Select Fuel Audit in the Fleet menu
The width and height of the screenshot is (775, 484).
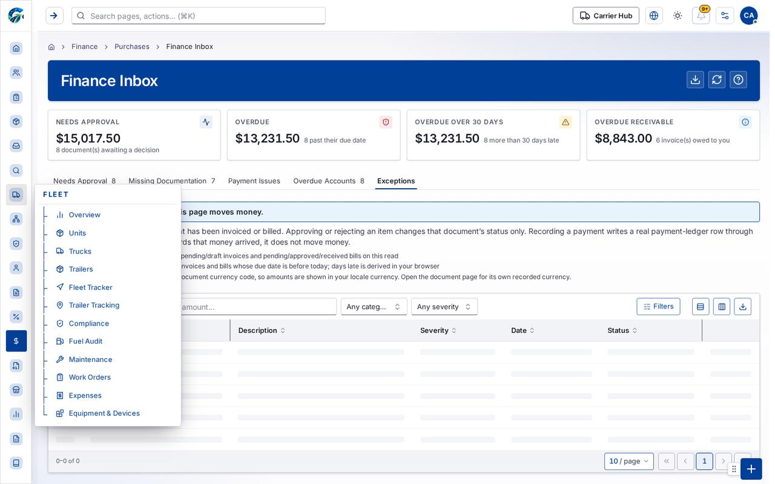point(85,341)
